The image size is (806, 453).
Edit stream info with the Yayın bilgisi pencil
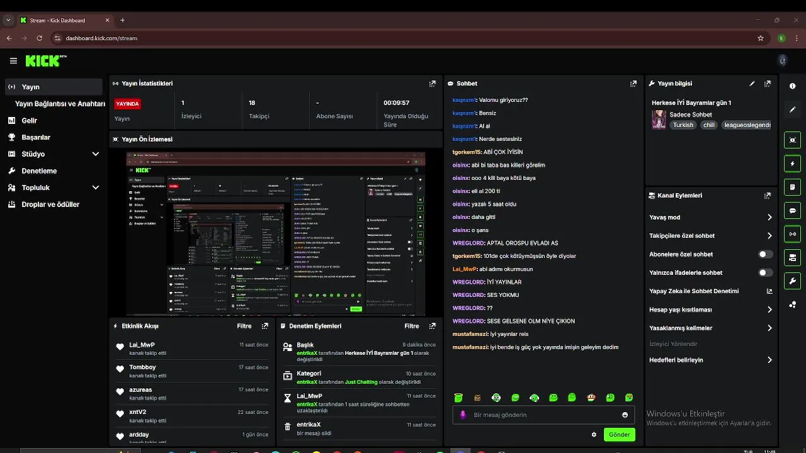[752, 84]
